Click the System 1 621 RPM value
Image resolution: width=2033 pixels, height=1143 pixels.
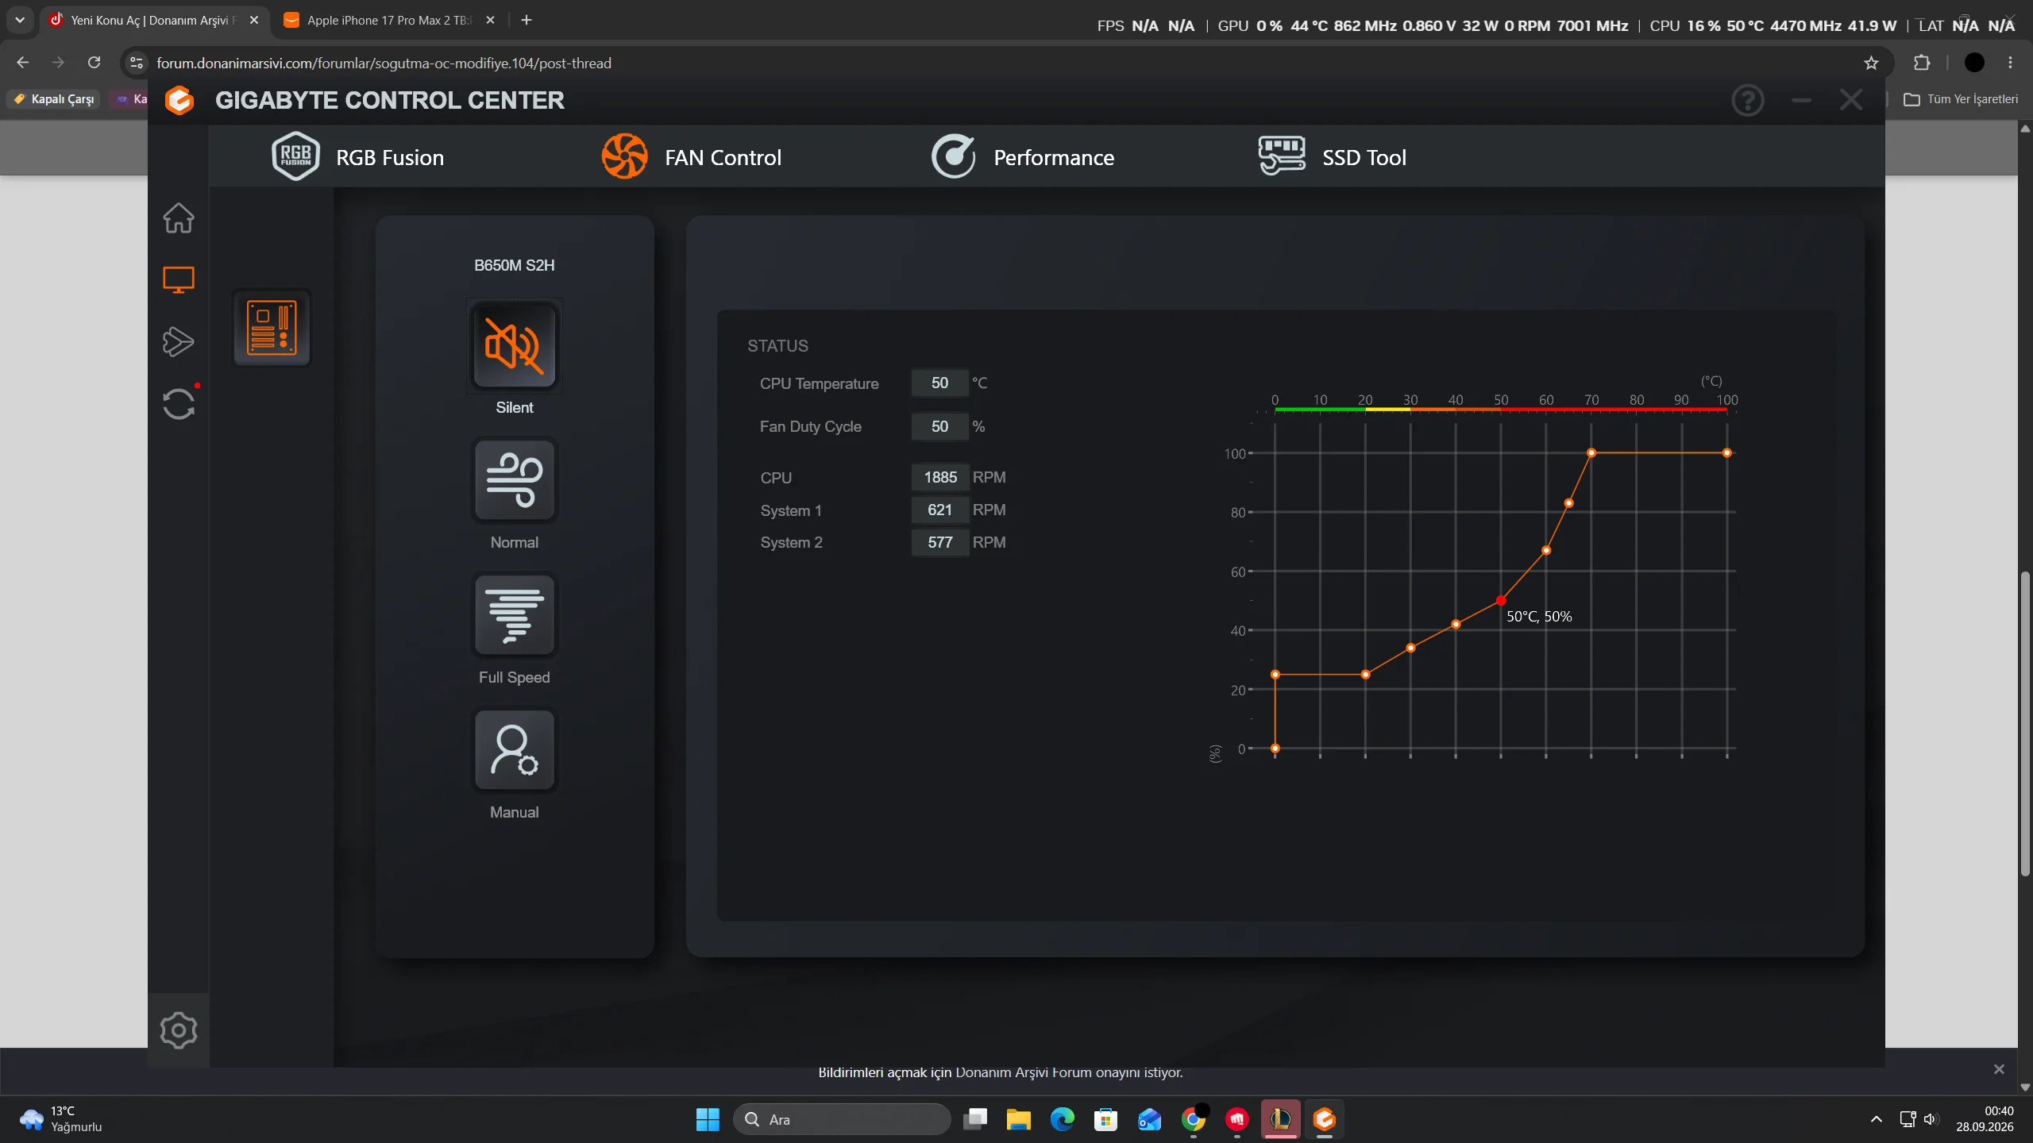[x=940, y=510]
